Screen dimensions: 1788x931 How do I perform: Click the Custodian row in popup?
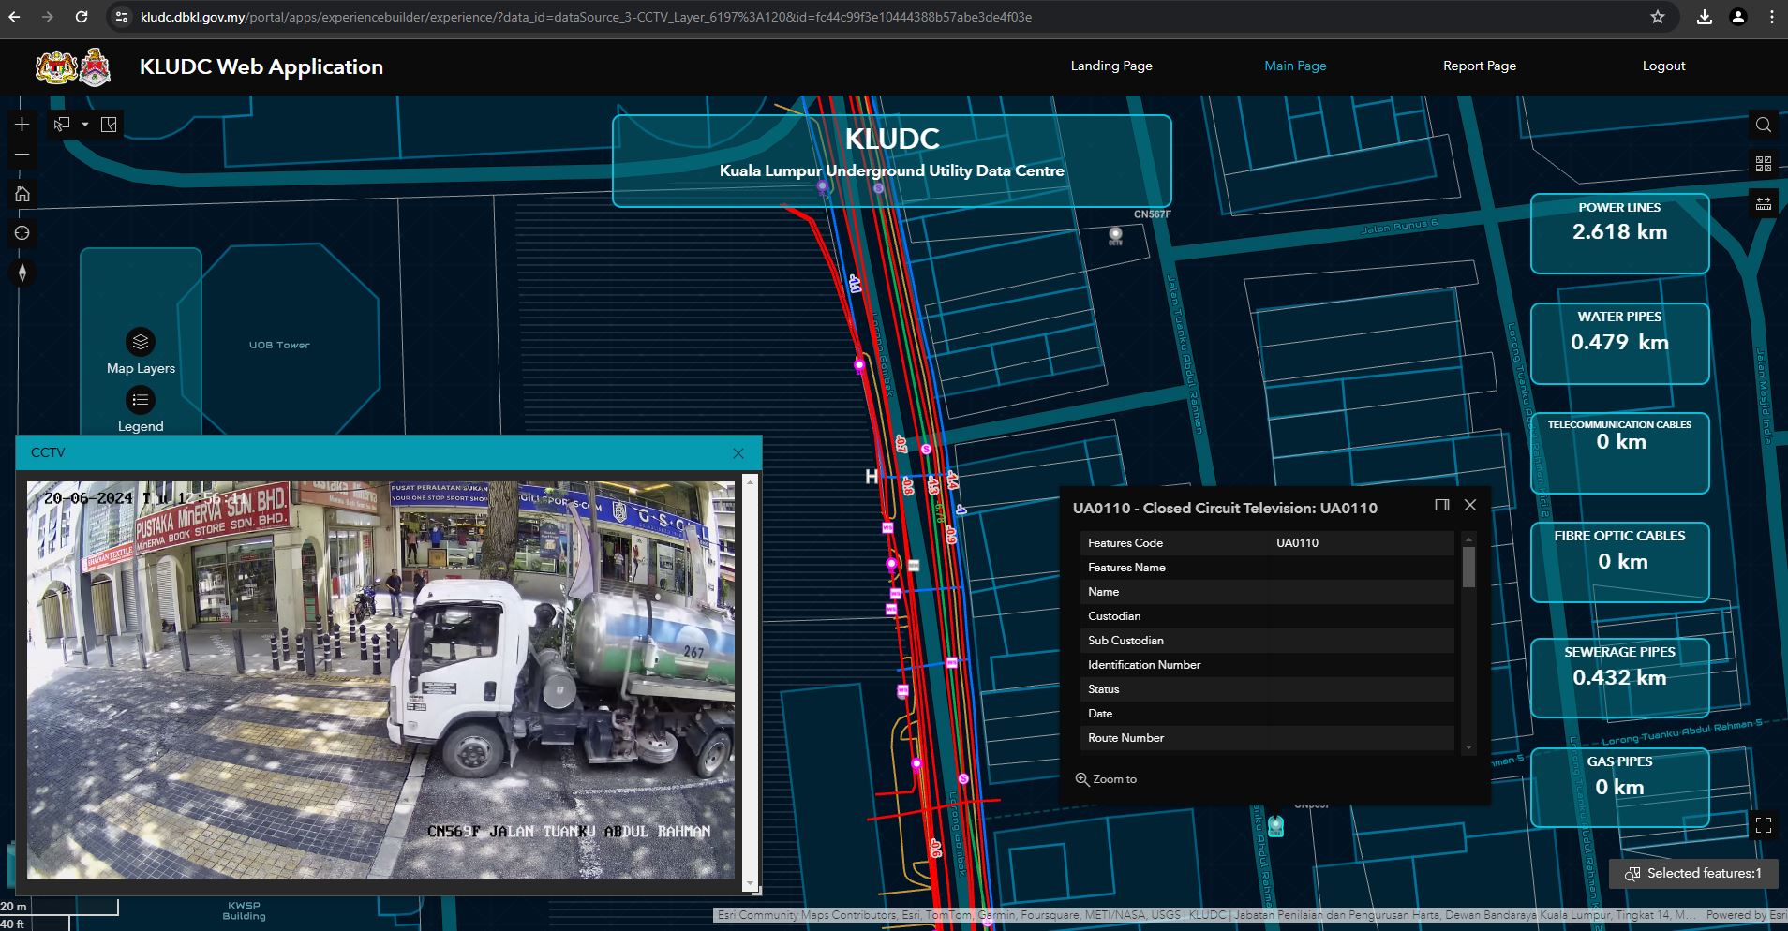pyautogui.click(x=1267, y=616)
